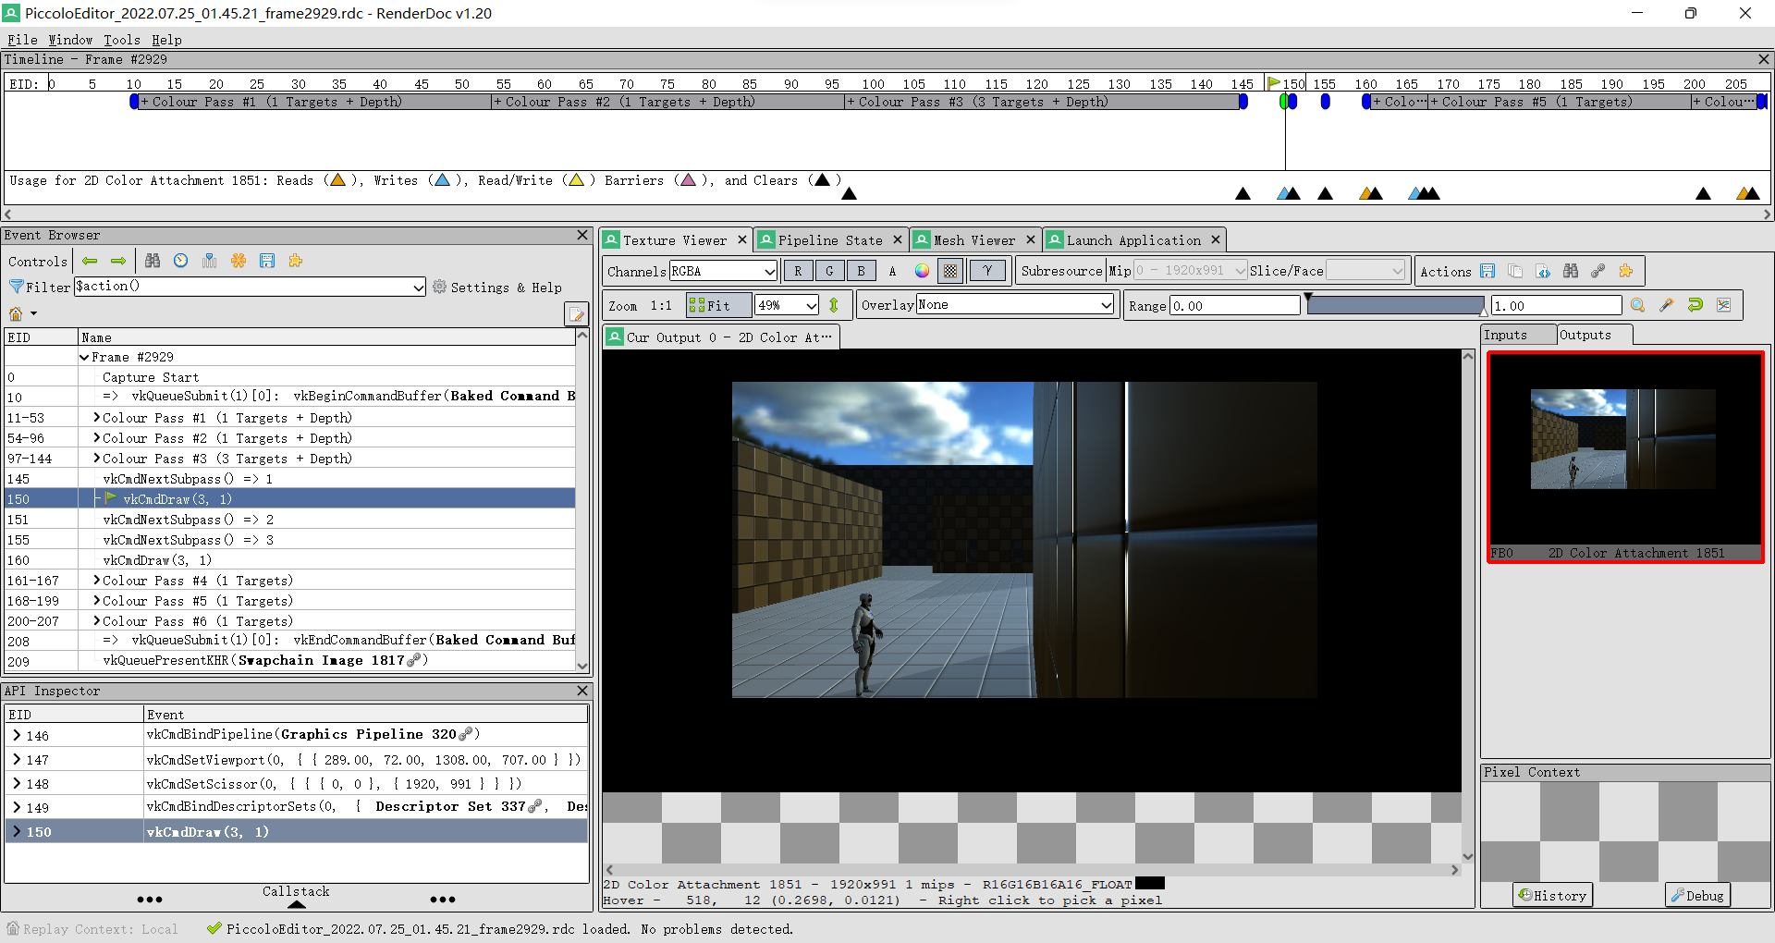
Task: Select FBO 2D Color Attachment 1851 thumbnail
Action: (x=1625, y=457)
